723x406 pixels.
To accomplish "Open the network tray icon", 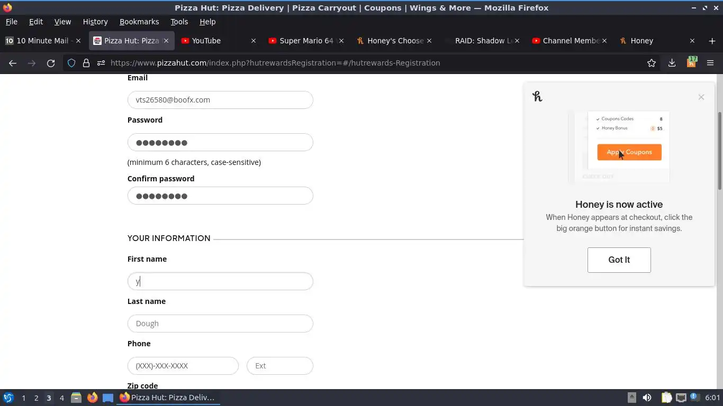I will coord(681,398).
